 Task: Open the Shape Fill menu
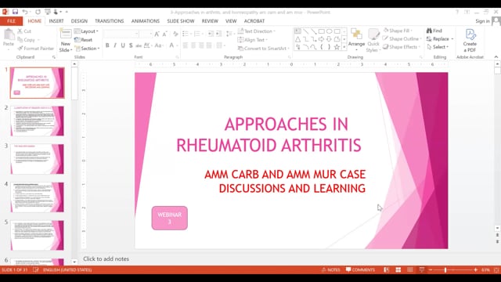[x=398, y=31]
